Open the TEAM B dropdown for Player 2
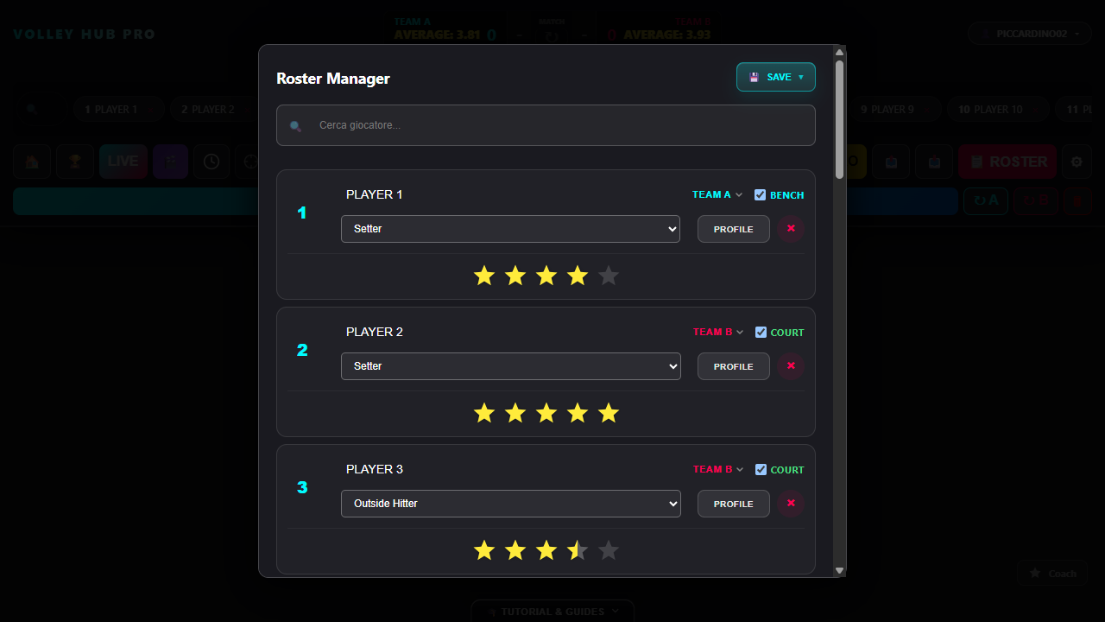1105x622 pixels. pos(718,333)
